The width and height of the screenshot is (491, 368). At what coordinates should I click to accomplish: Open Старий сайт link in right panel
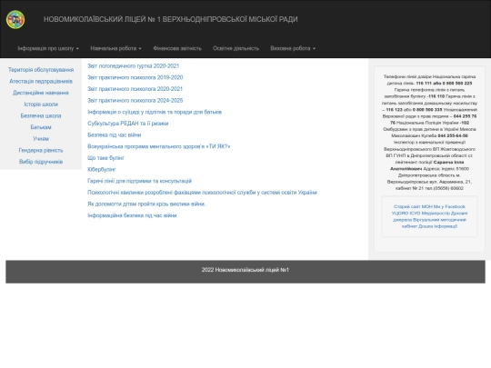click(x=407, y=206)
